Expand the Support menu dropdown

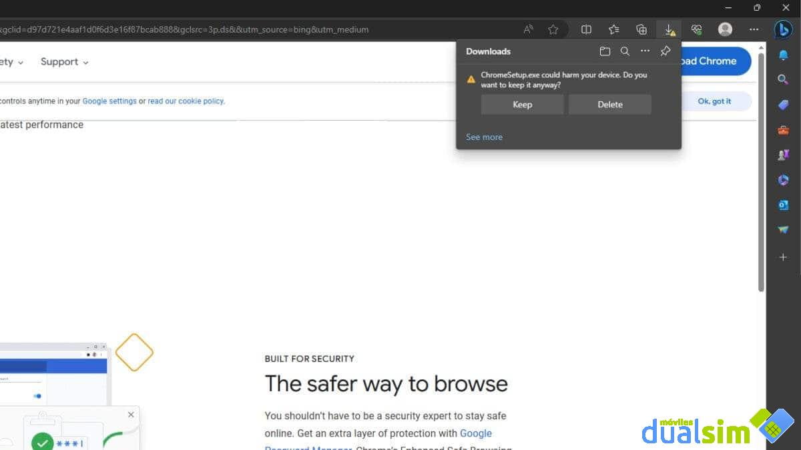(64, 62)
